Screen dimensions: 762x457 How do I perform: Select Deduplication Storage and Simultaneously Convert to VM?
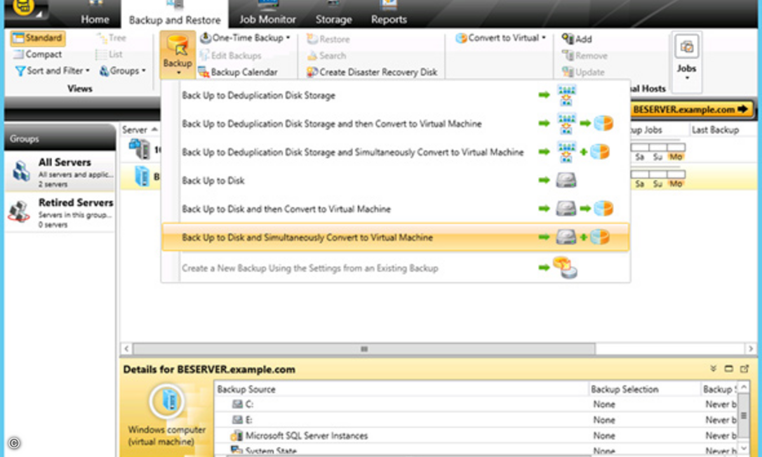coord(396,152)
